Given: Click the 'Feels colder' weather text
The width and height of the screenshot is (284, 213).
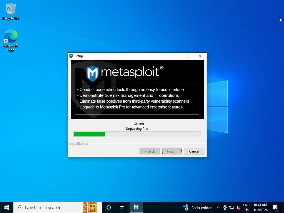Looking at the screenshot, I should click(x=201, y=208).
